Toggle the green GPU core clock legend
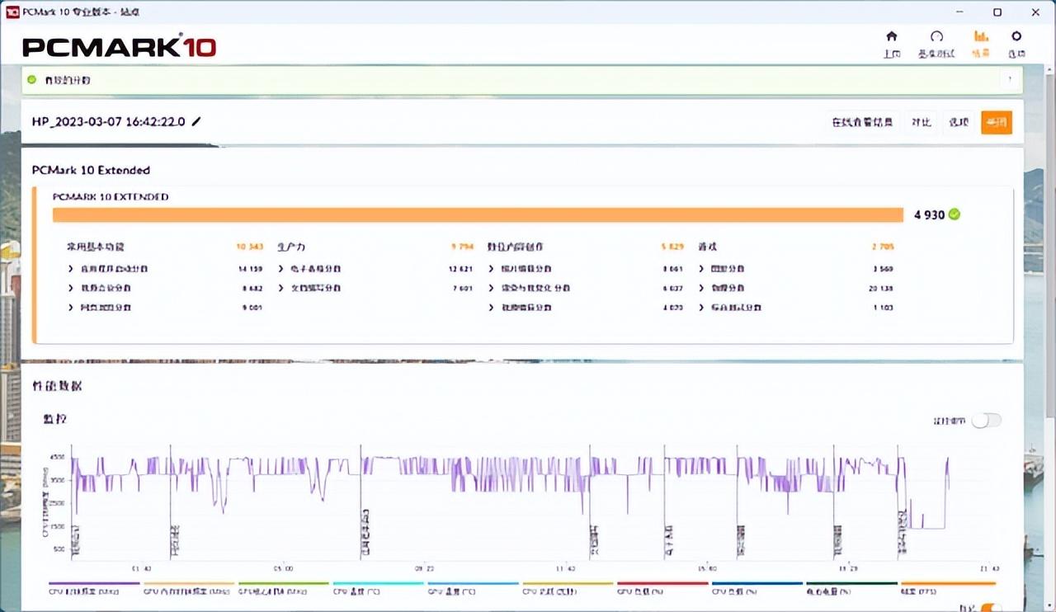Screen dimensions: 1056x612 pyautogui.click(x=284, y=588)
